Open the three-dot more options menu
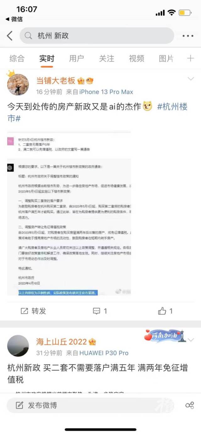The height and width of the screenshot is (435, 201). [188, 36]
